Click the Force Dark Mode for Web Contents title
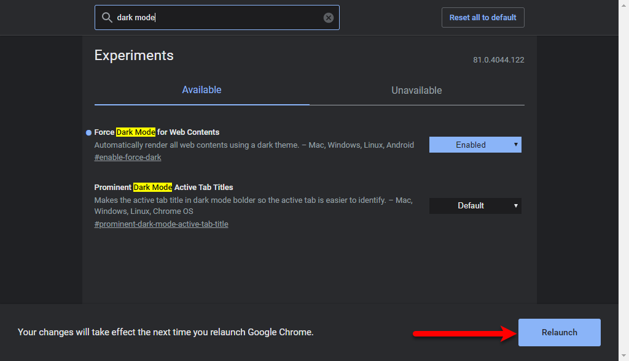 [157, 132]
